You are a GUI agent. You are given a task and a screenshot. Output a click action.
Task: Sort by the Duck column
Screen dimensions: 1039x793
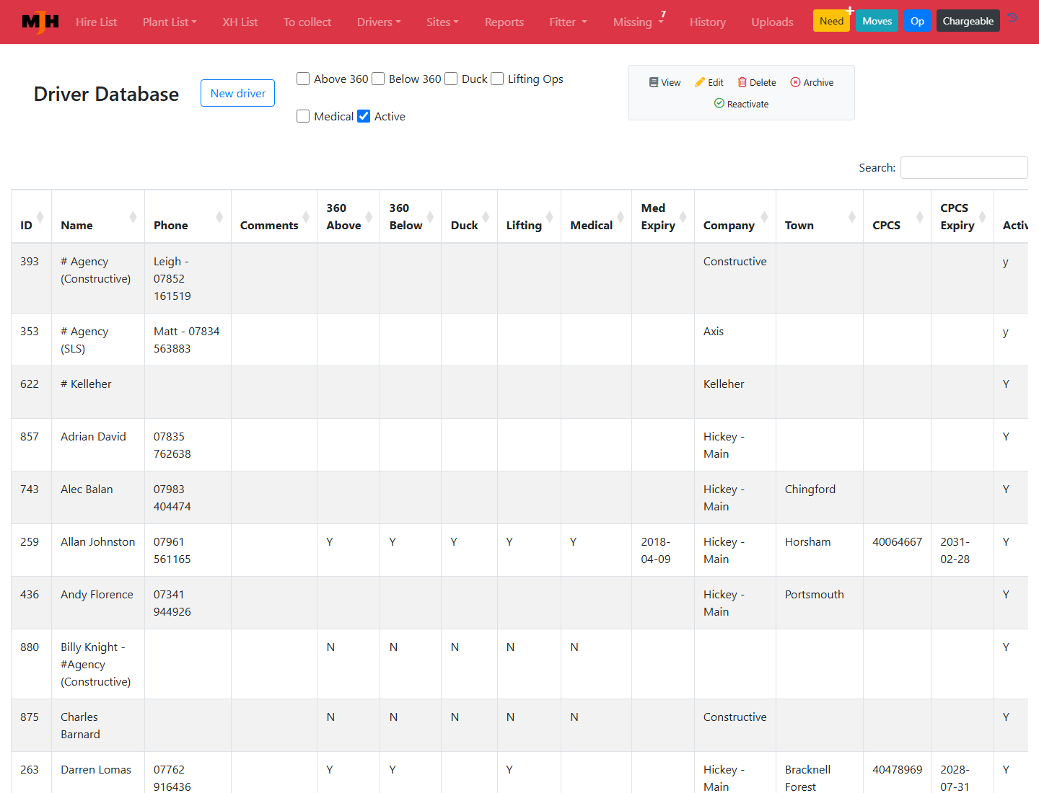[469, 217]
